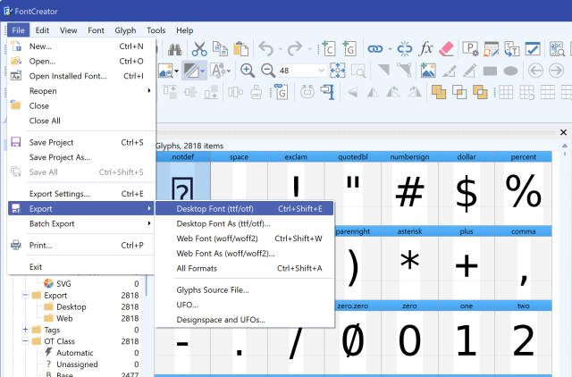
Task: Open the Tools menu
Action: (x=156, y=30)
